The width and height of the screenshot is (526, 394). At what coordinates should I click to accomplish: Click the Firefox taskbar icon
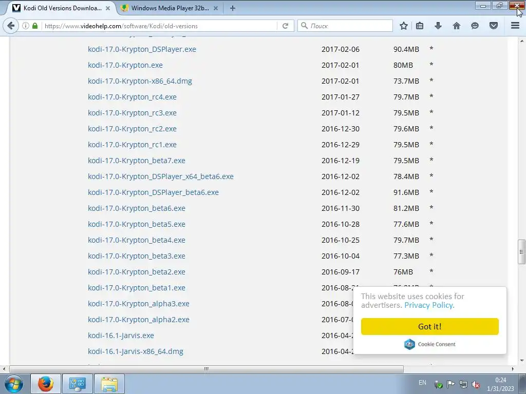point(46,384)
